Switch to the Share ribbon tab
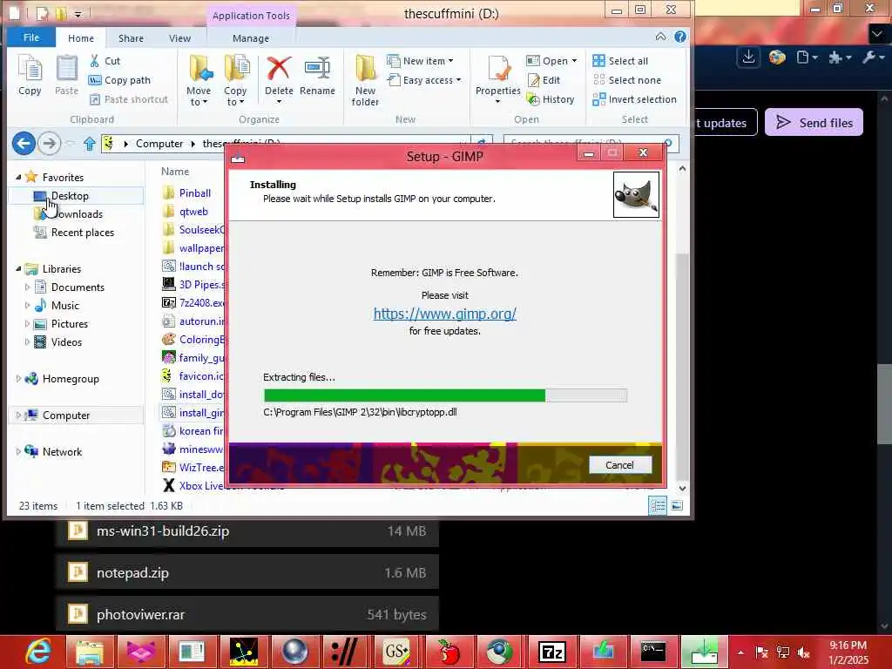The width and height of the screenshot is (892, 669). click(x=131, y=38)
